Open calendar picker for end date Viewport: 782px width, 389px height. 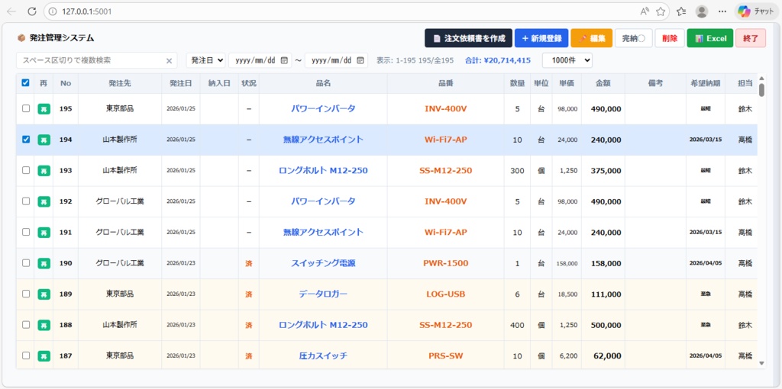(x=360, y=61)
